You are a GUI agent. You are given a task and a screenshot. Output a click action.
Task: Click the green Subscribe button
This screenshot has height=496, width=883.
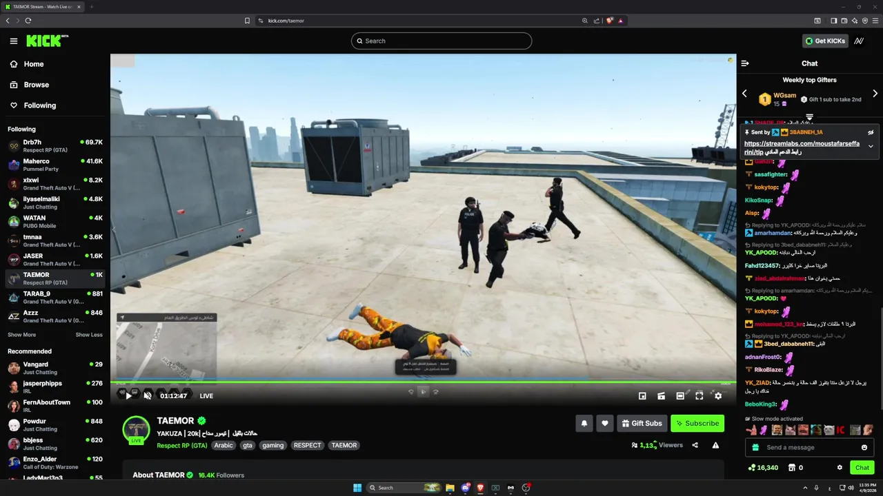click(x=697, y=423)
